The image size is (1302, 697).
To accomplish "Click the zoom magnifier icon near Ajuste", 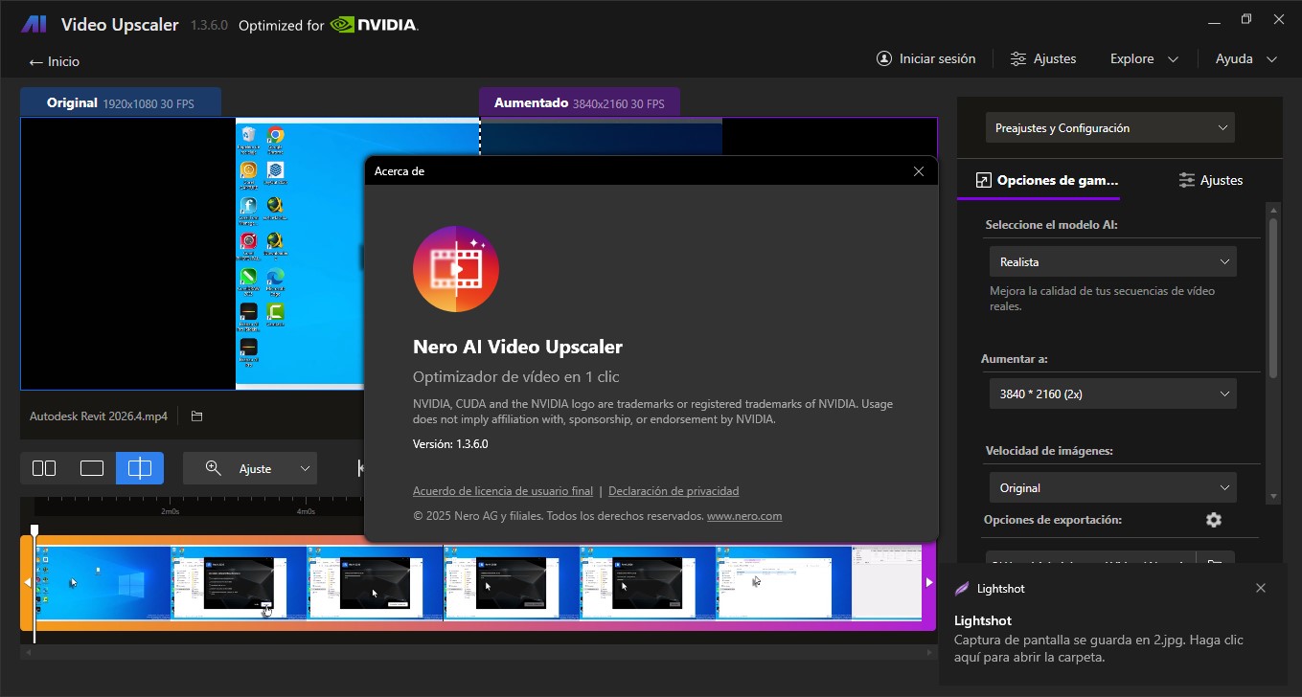I will 213,468.
